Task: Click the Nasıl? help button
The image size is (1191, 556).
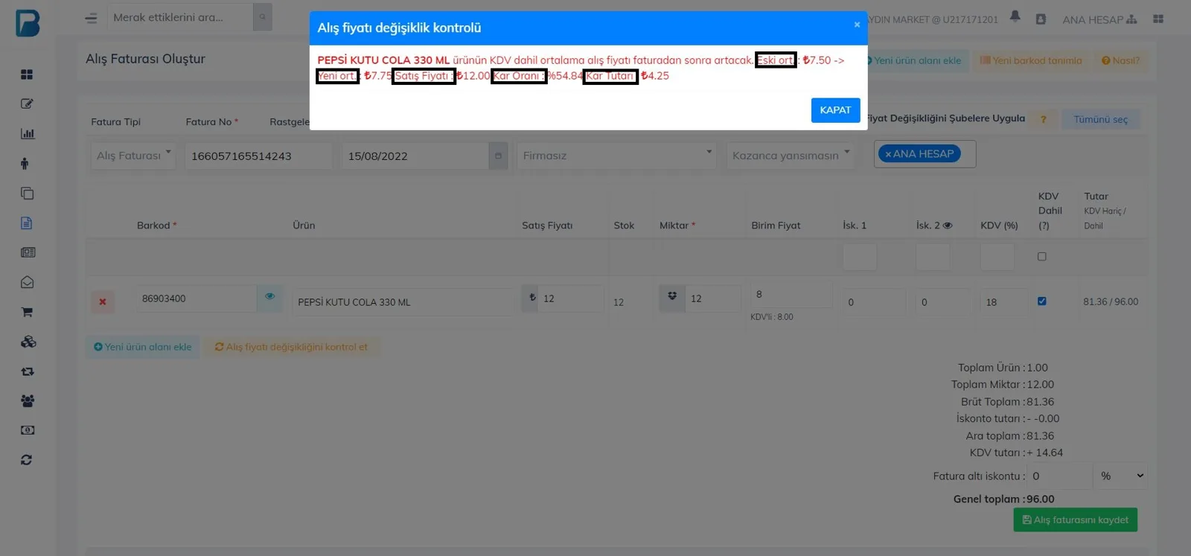Action: click(1120, 60)
